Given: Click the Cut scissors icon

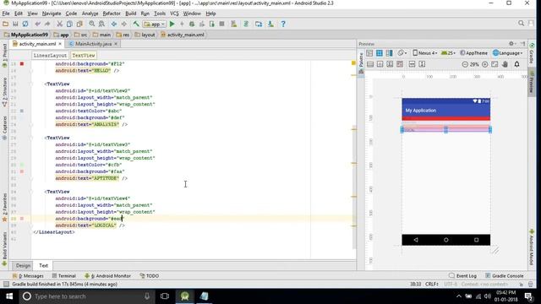Looking at the screenshot, I should 60,24.
